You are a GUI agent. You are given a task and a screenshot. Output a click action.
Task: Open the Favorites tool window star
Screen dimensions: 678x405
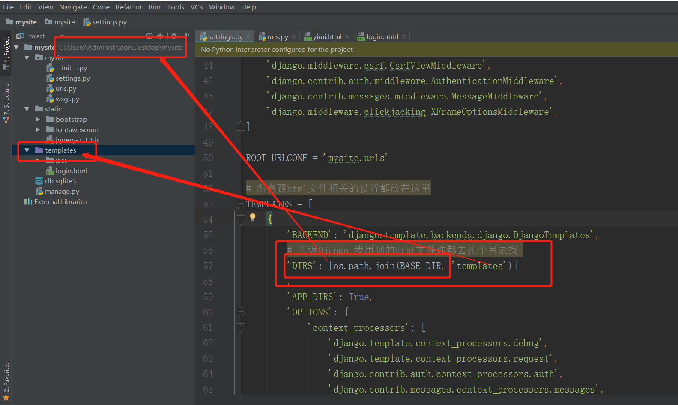click(x=6, y=398)
